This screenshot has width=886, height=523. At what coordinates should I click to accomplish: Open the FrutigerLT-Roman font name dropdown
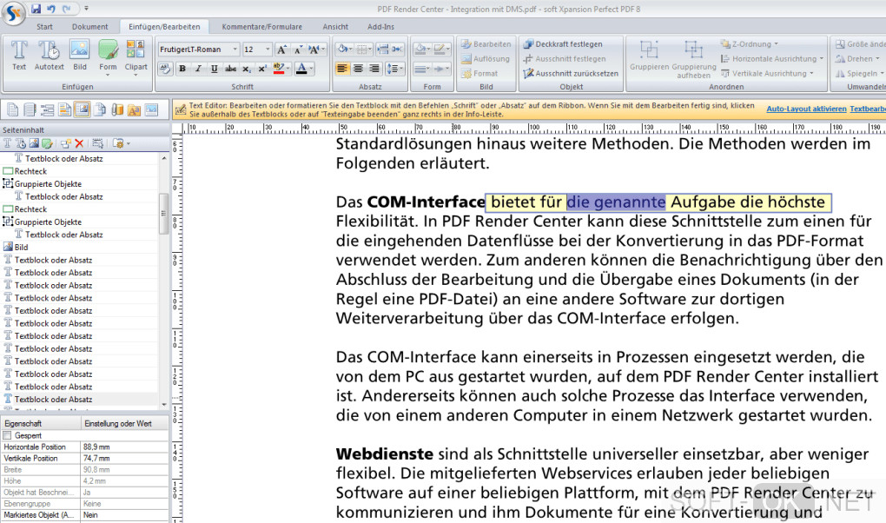(x=235, y=50)
